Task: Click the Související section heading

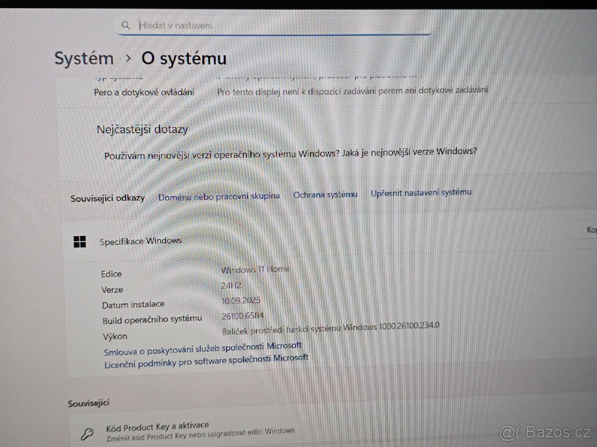Action: click(88, 403)
